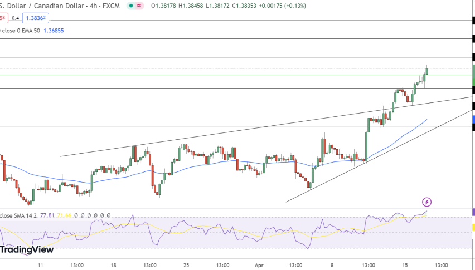
Task: Click the green market open status dot
Action: point(131,6)
